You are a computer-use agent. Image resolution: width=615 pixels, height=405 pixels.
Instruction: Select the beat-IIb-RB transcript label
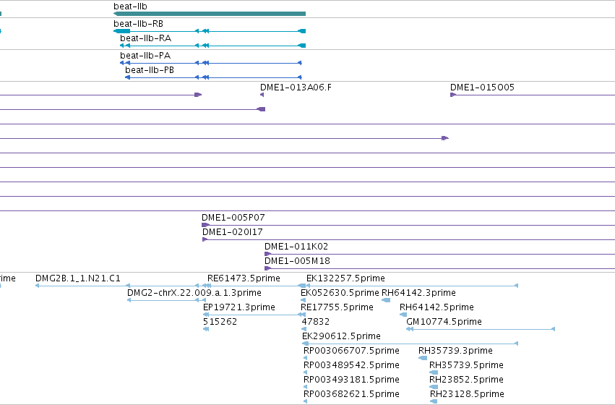[138, 24]
